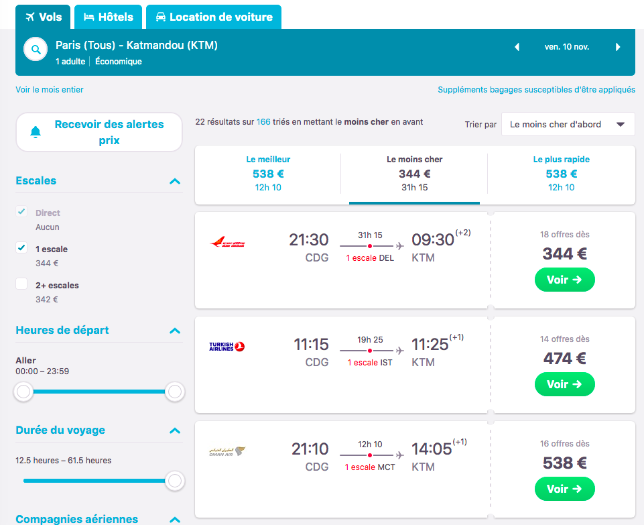Select the Le plus rapide tab

(561, 174)
